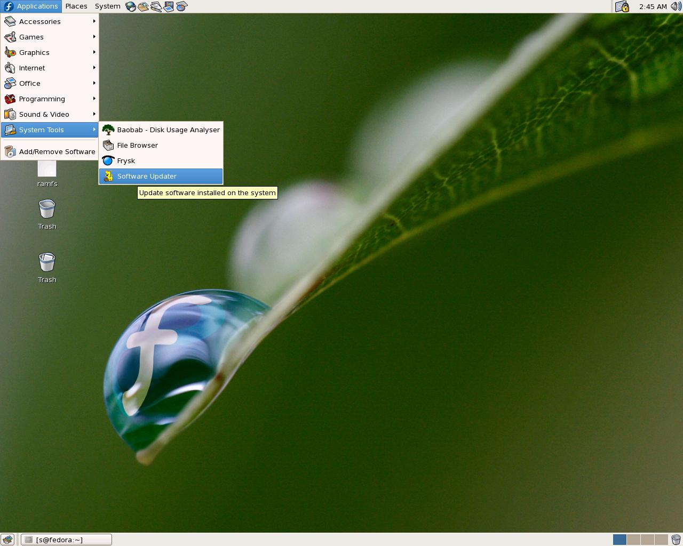Click the padlock authorization icon in the top panel

click(622, 6)
